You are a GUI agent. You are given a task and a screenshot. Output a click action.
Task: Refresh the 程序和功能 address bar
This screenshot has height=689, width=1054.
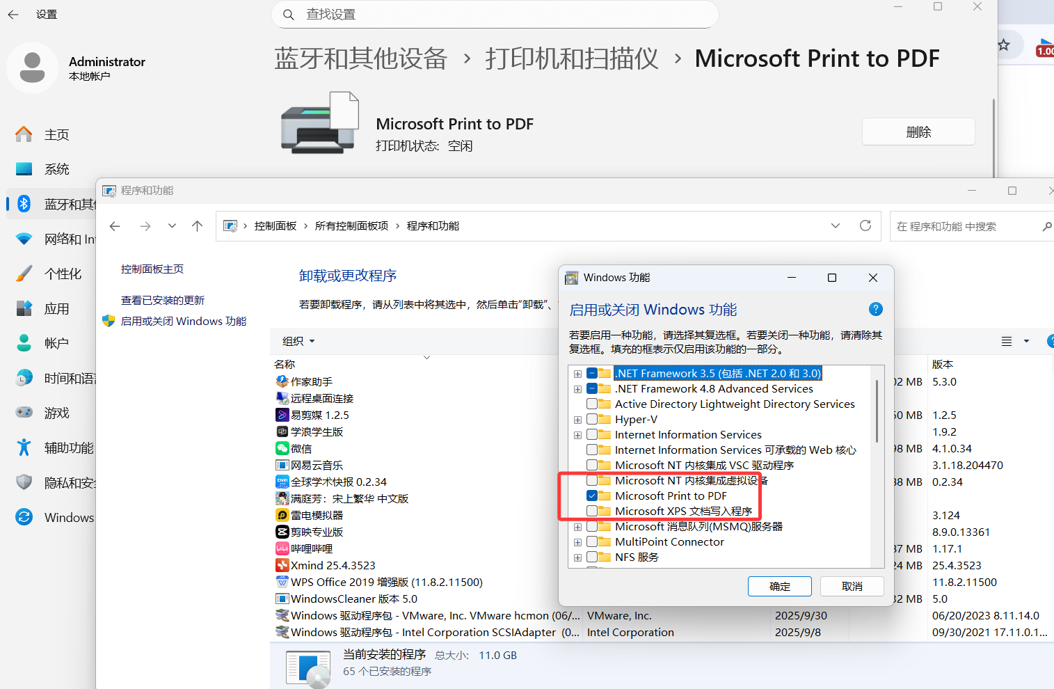(865, 225)
